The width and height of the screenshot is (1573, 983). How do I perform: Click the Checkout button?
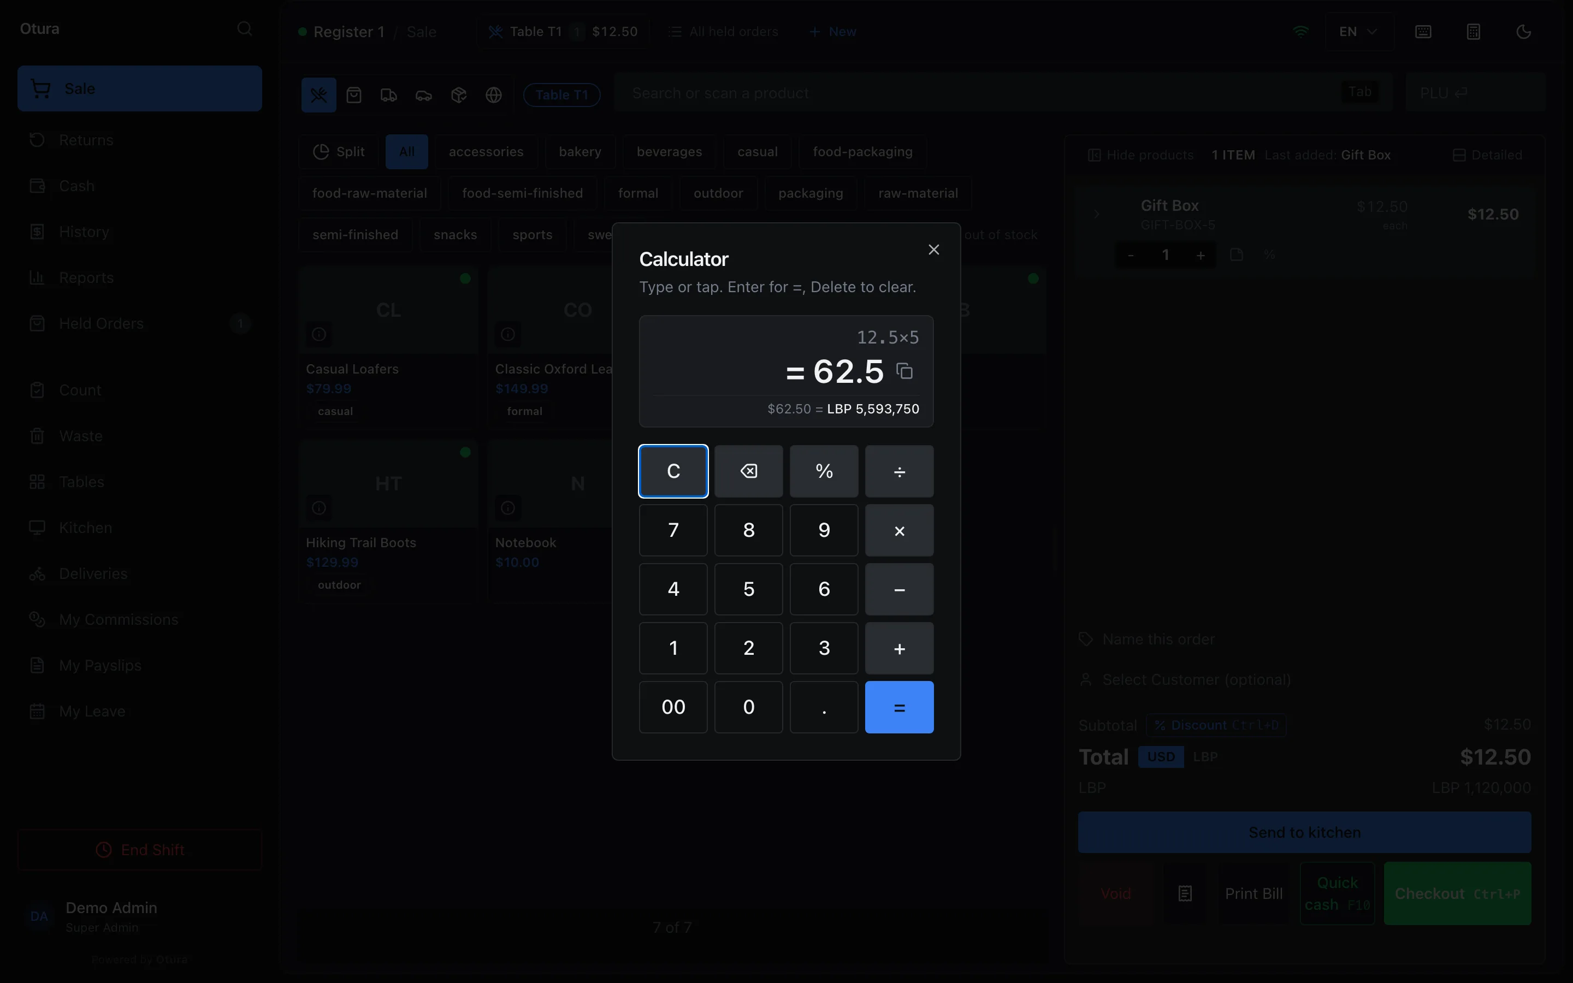[x=1457, y=894]
